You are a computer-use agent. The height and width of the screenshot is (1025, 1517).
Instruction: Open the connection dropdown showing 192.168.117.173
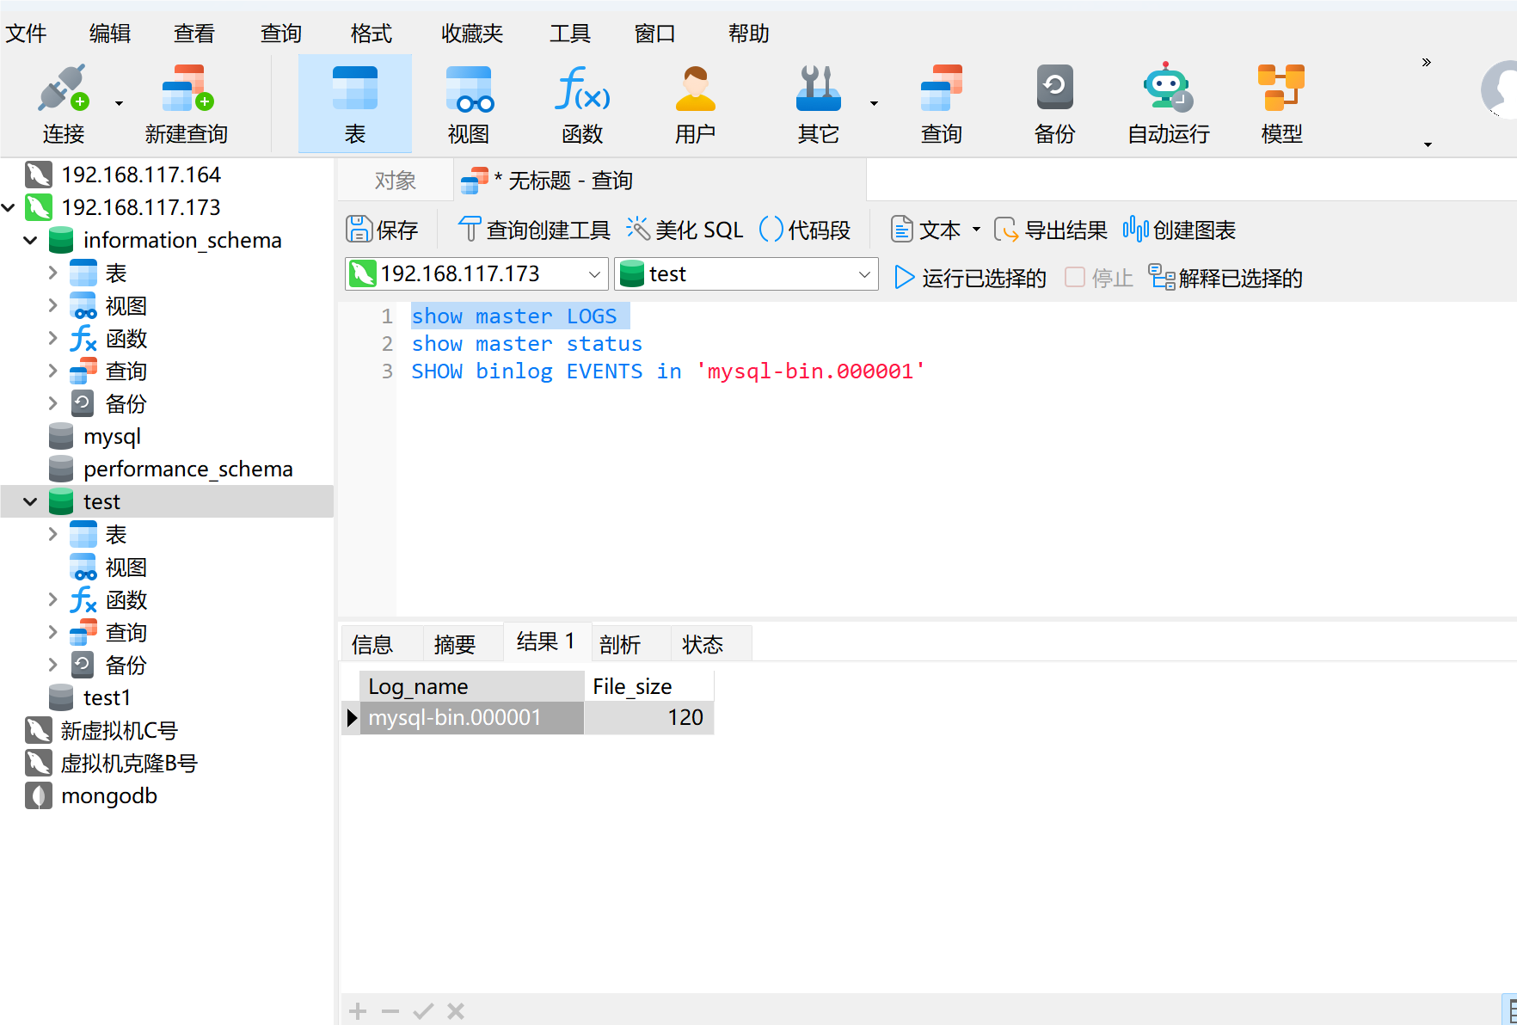(x=593, y=274)
